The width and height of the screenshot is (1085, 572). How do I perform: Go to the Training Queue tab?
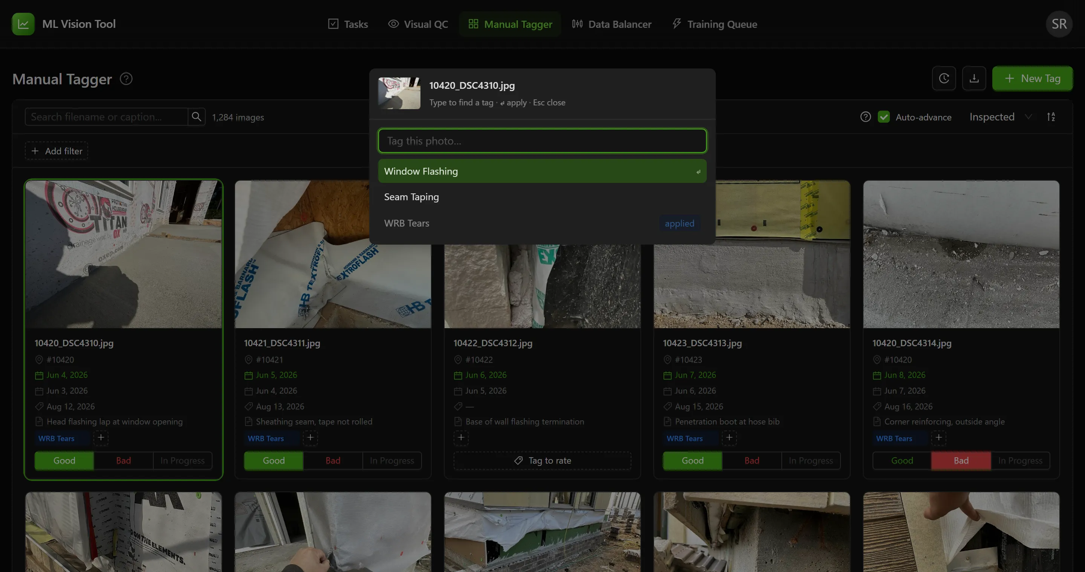coord(714,24)
